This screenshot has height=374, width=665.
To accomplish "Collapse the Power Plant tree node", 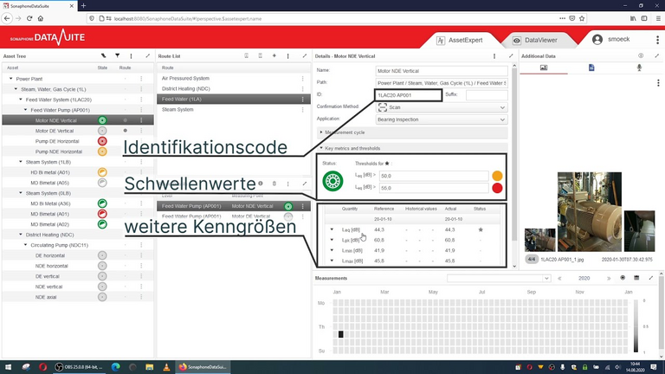I will click(x=11, y=79).
